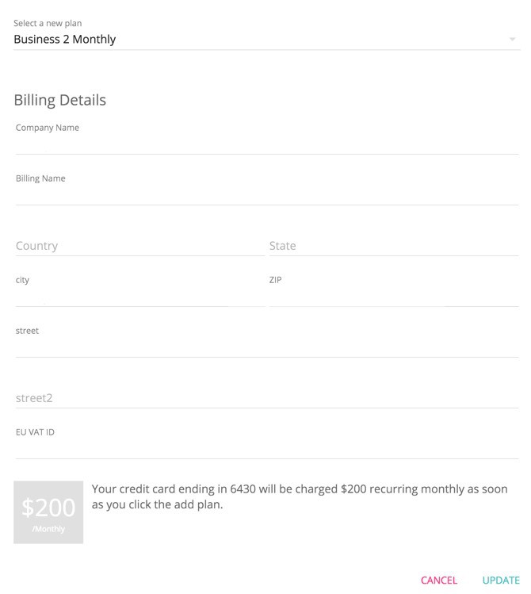The height and width of the screenshot is (594, 531).
Task: Click into the Billing Name field
Action: click(x=266, y=195)
